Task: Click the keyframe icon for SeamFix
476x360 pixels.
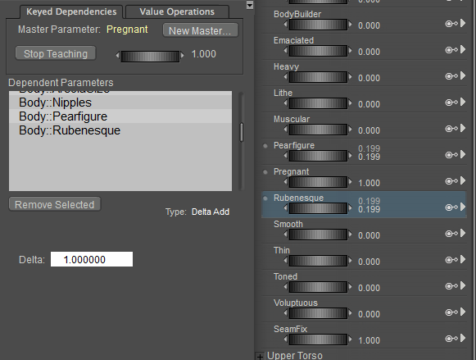Action: (x=451, y=339)
